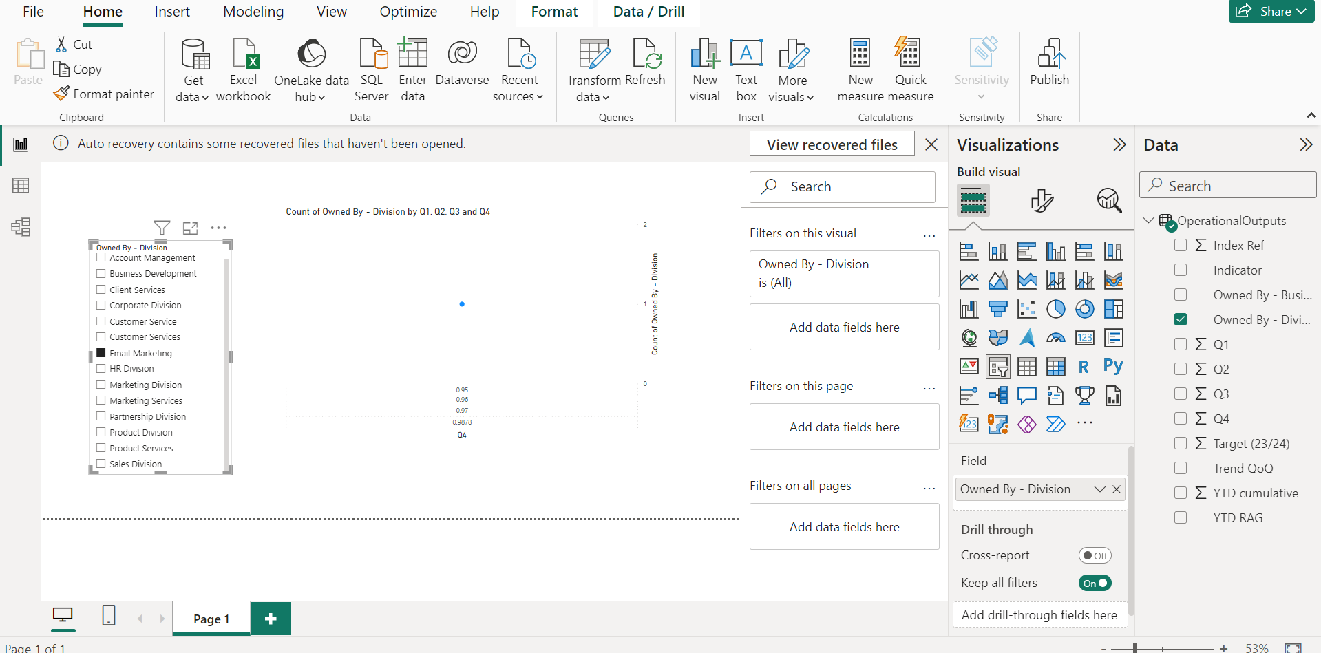
Task: Open Format visual tab icon
Action: tap(1042, 200)
